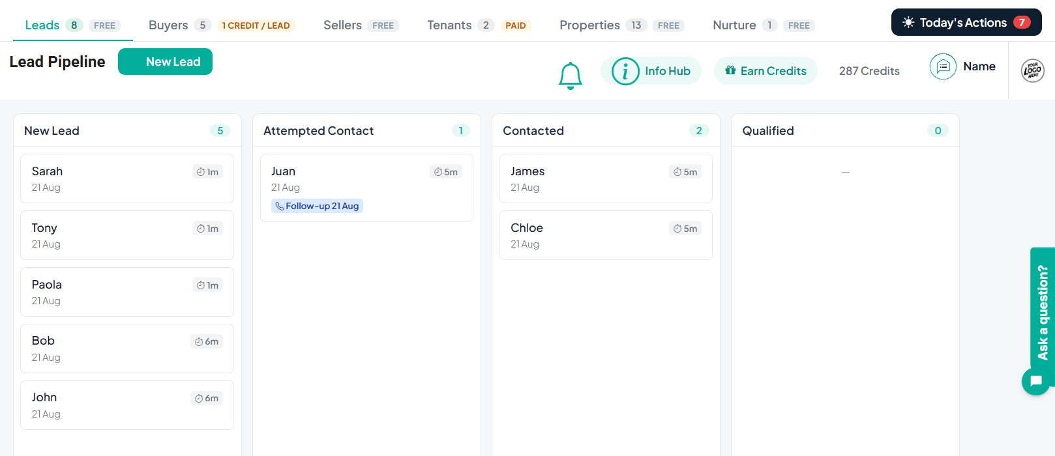Open the Sellers tab
This screenshot has width=1055, height=456.
pos(361,25)
